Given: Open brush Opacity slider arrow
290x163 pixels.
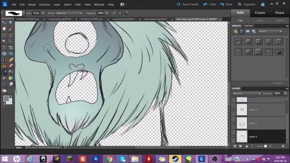Looking at the screenshot, I should [x=106, y=13].
